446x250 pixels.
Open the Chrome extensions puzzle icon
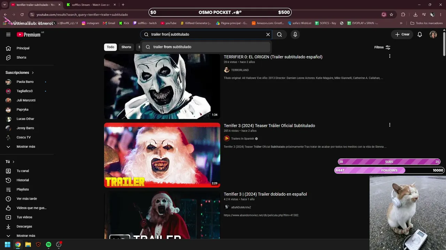coord(403,15)
